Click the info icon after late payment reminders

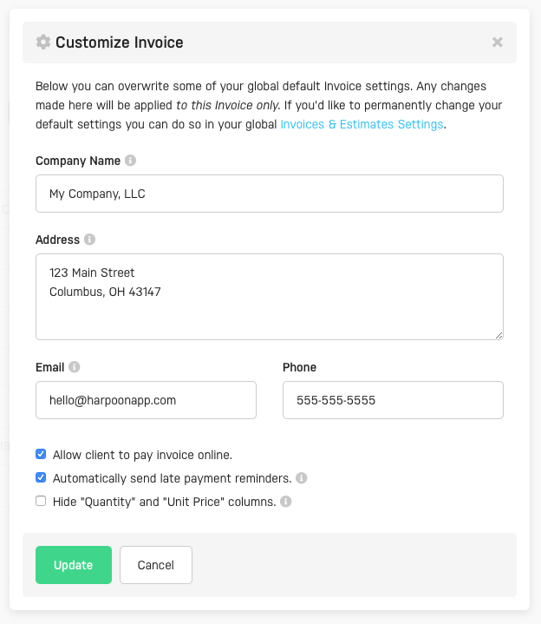pos(301,478)
